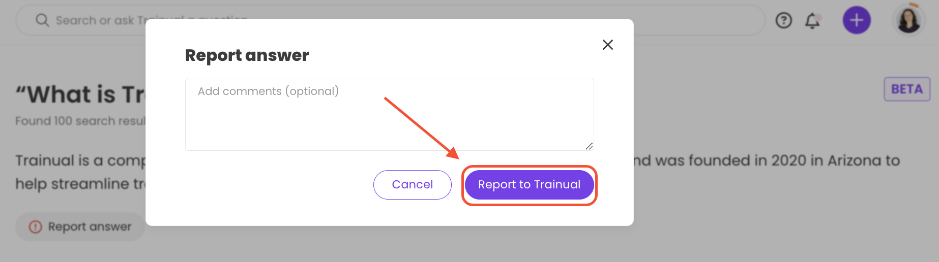939x262 pixels.
Task: Open the notifications bell
Action: pos(812,21)
